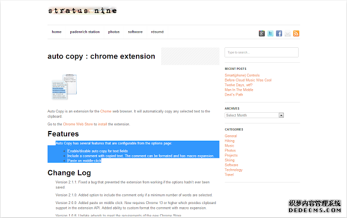
Task: Open the Photos category link
Action: click(x=230, y=150)
